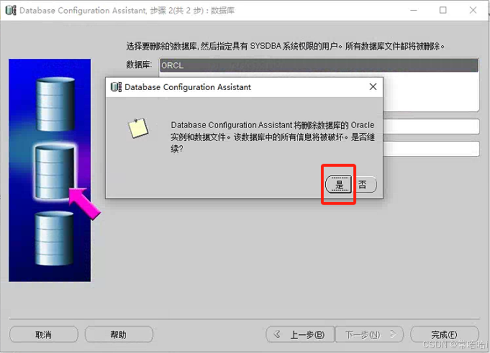The image size is (490, 353).
Task: Click the dialog's database title-bar icon
Action: tap(116, 87)
